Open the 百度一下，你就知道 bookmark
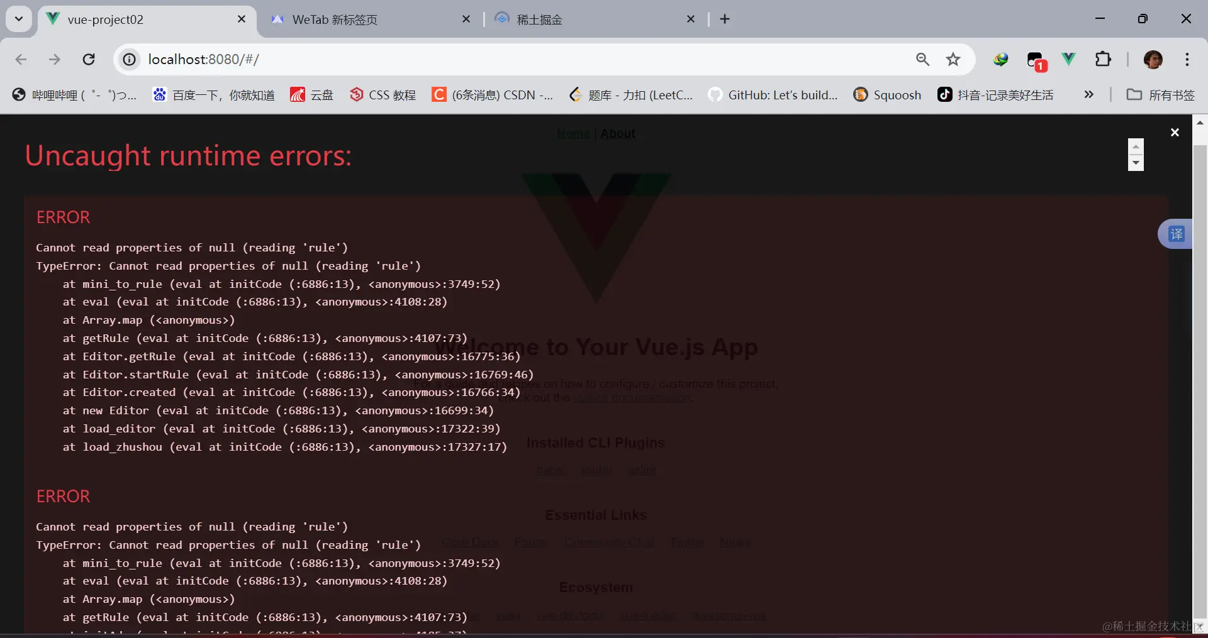This screenshot has width=1208, height=638. 214,95
